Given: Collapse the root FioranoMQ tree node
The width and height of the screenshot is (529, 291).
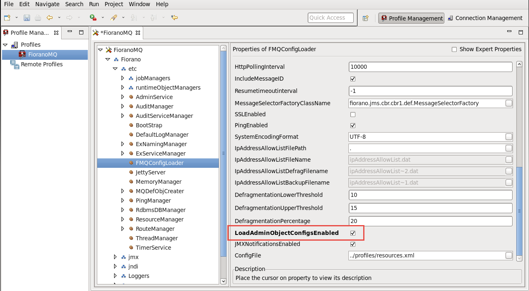Looking at the screenshot, I should (x=101, y=50).
